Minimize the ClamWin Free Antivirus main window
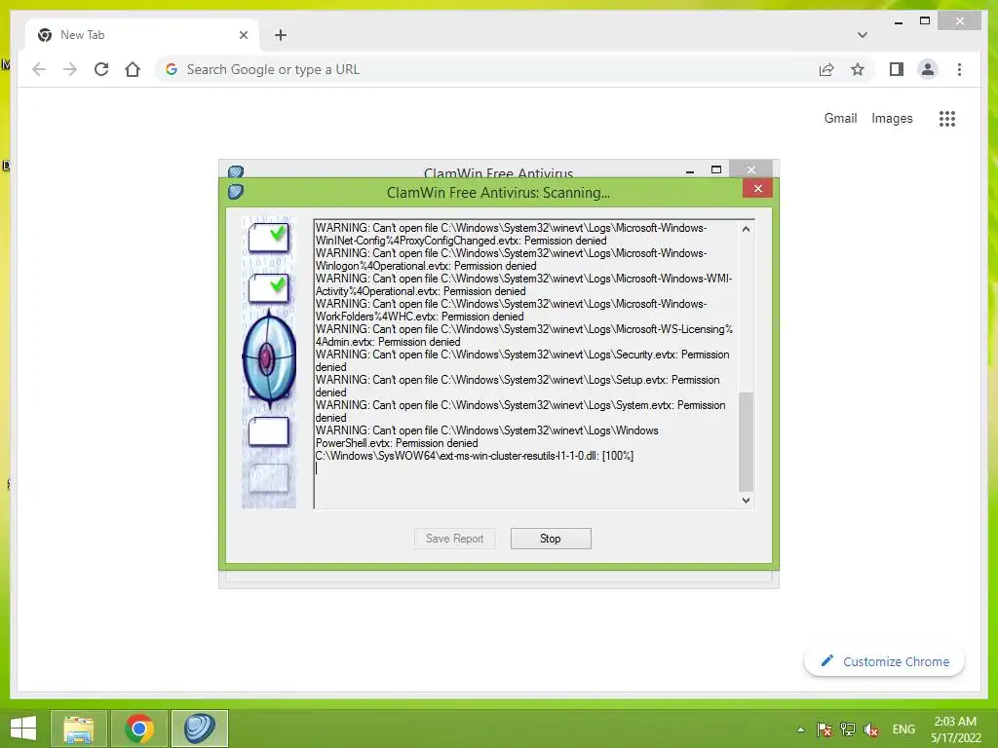Viewport: 998px width, 748px height. 690,170
